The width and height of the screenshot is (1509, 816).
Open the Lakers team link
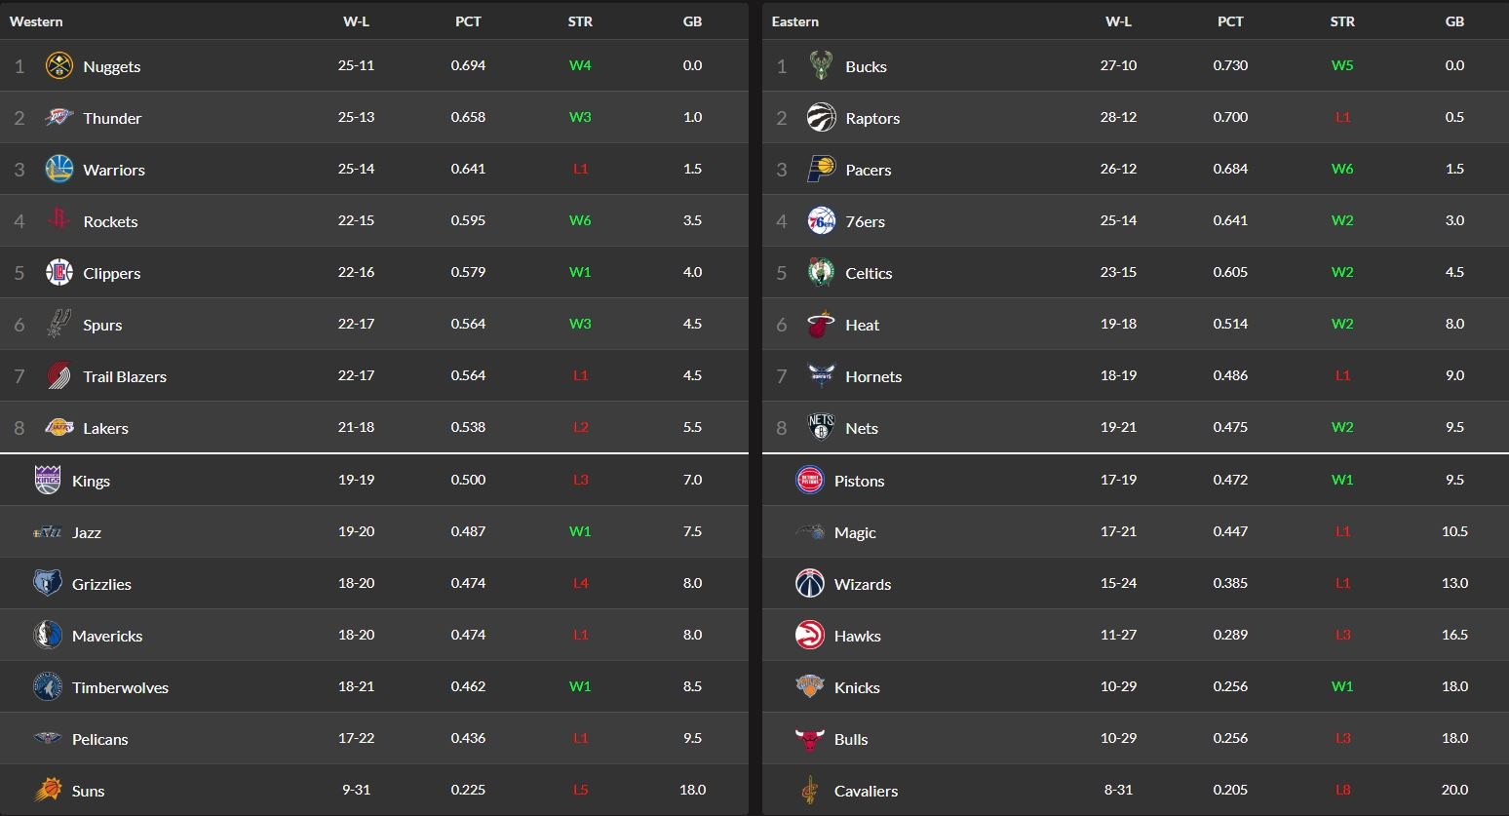105,428
